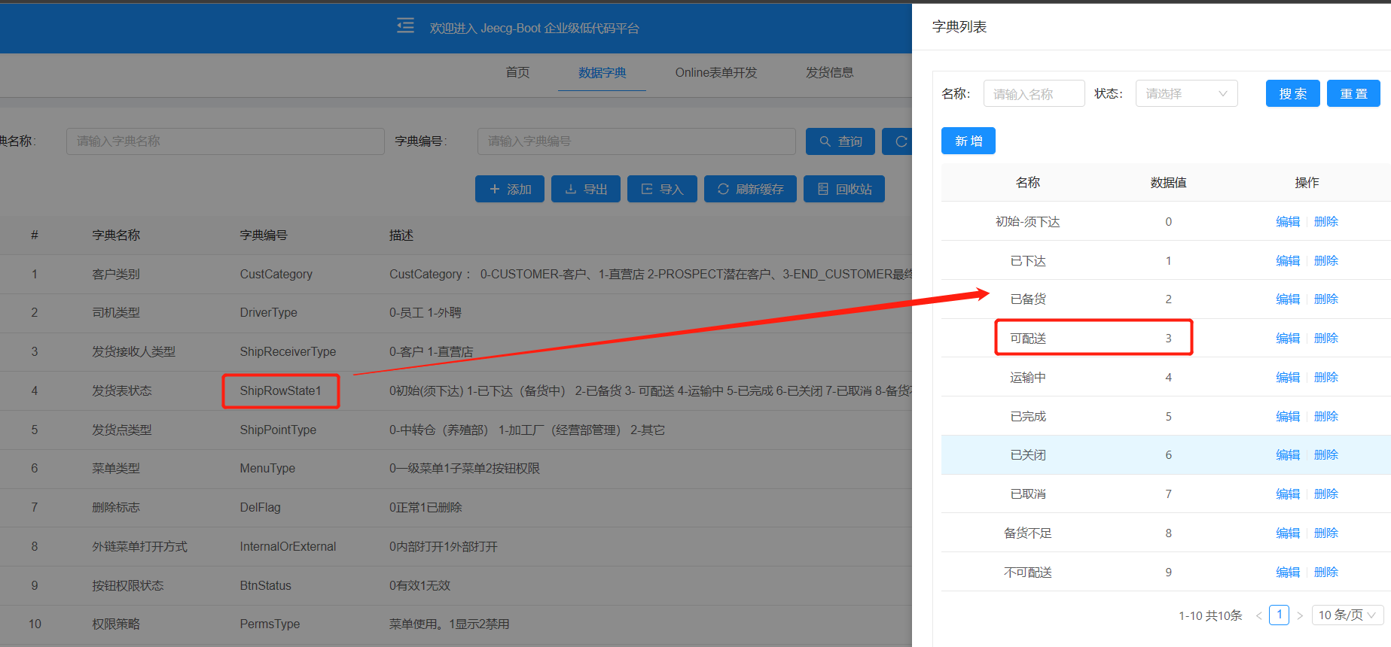Click the refresh icon button beside 查询
The width and height of the screenshot is (1391, 647).
pyautogui.click(x=898, y=141)
